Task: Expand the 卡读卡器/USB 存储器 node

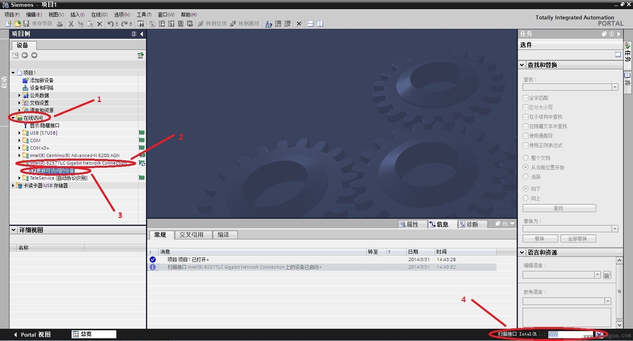Action: click(13, 186)
